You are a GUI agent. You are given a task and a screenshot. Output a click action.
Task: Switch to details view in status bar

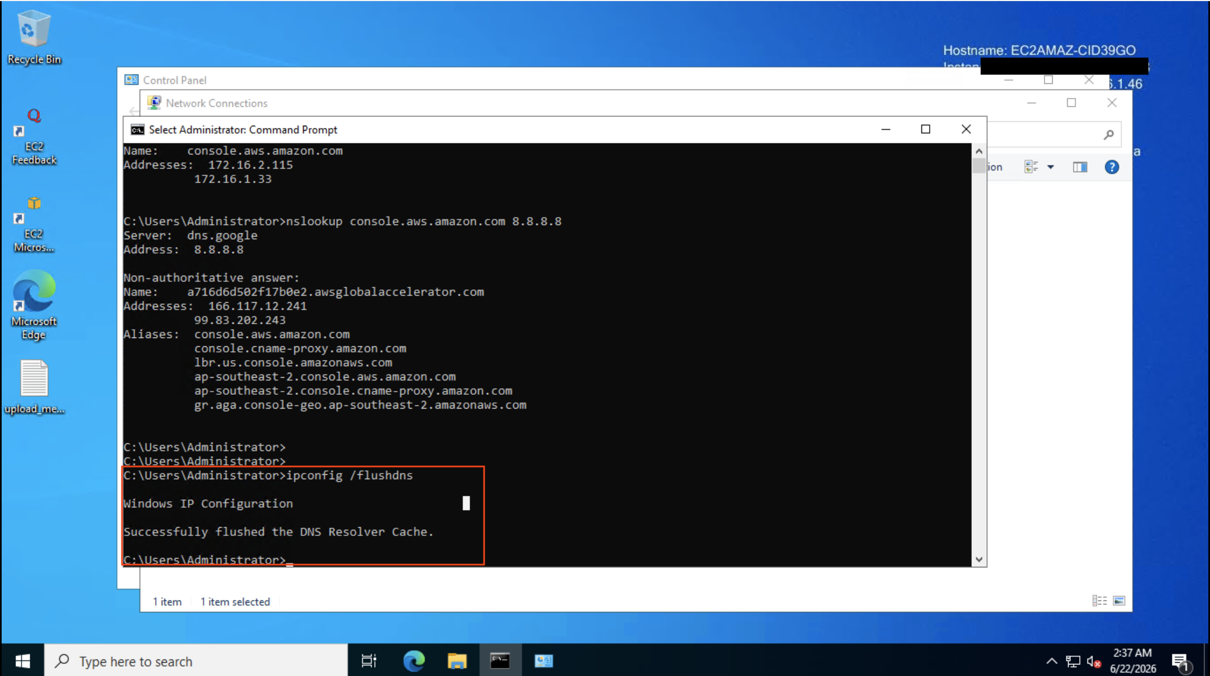point(1099,600)
